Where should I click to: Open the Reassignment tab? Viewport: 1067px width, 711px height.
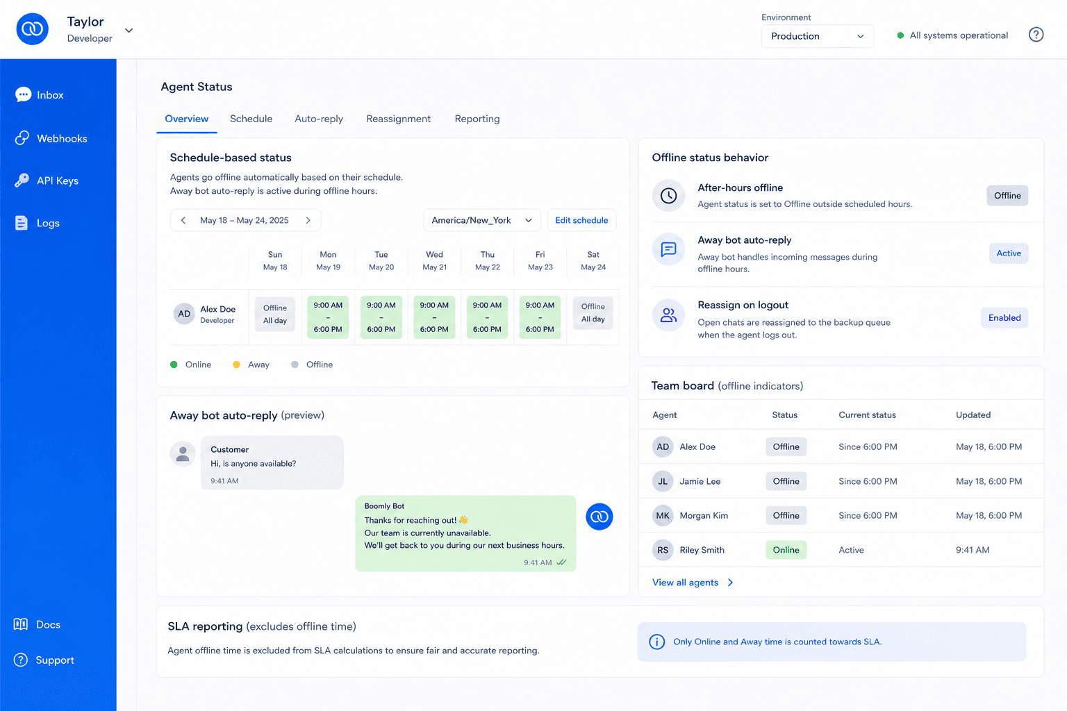[x=399, y=119]
